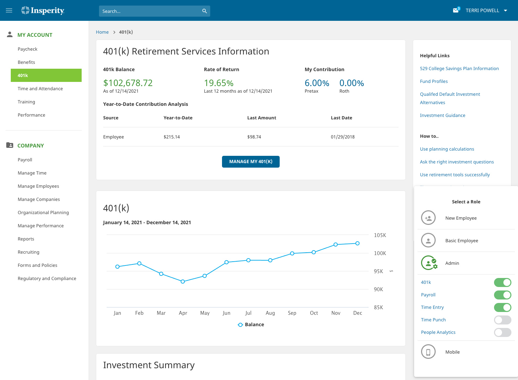Screen dimensions: 518x380
Task: Choose the Admin role icon
Action: pyautogui.click(x=429, y=263)
